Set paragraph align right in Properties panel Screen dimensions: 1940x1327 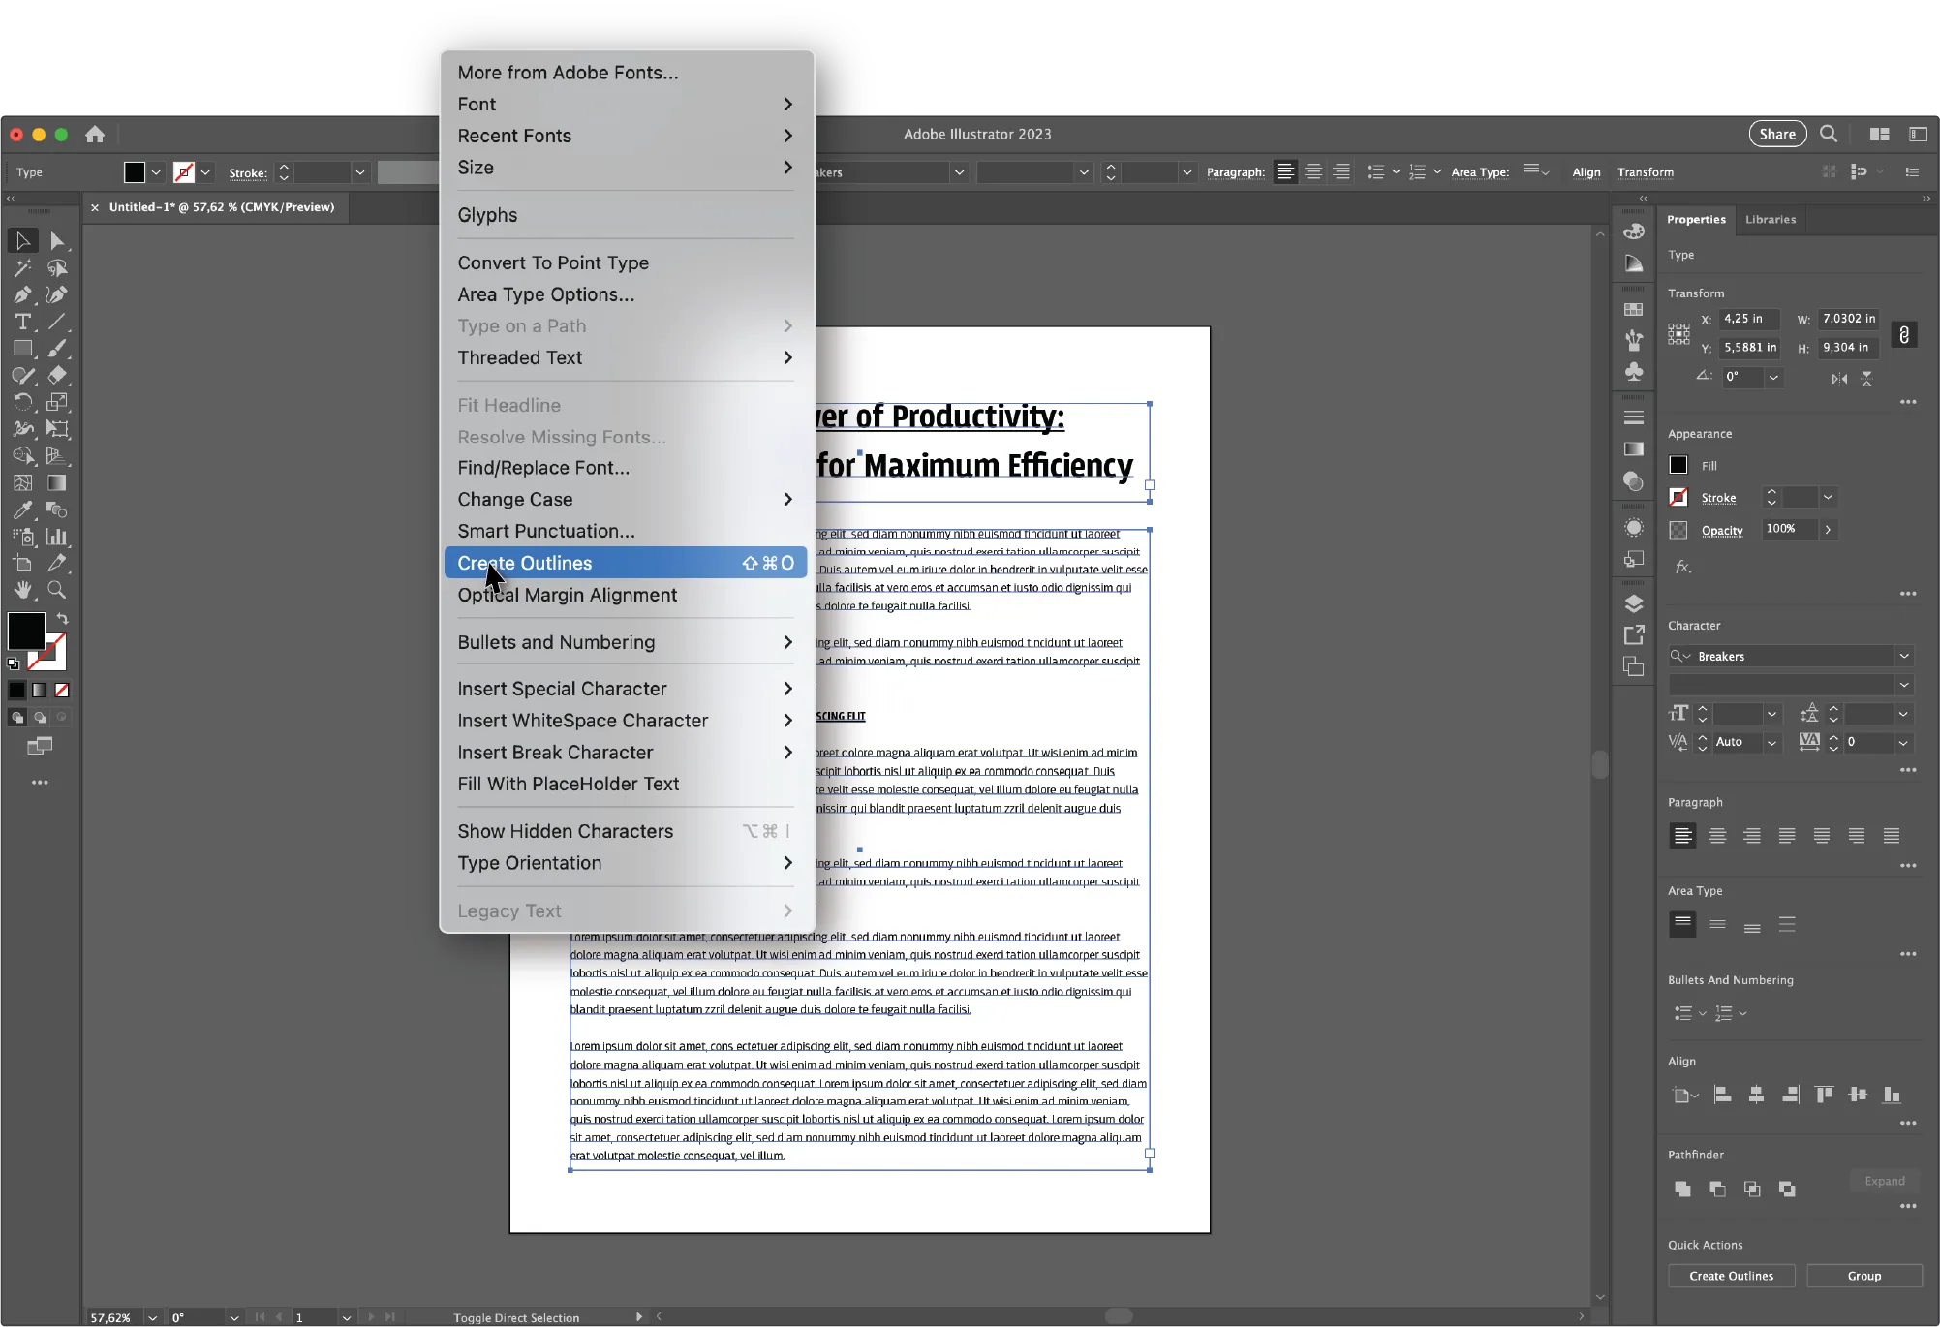(x=1752, y=836)
